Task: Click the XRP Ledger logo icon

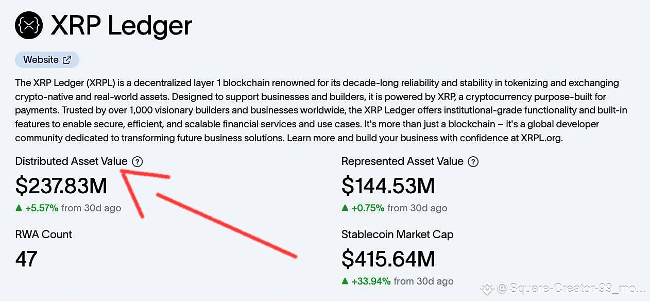Action: (x=28, y=25)
